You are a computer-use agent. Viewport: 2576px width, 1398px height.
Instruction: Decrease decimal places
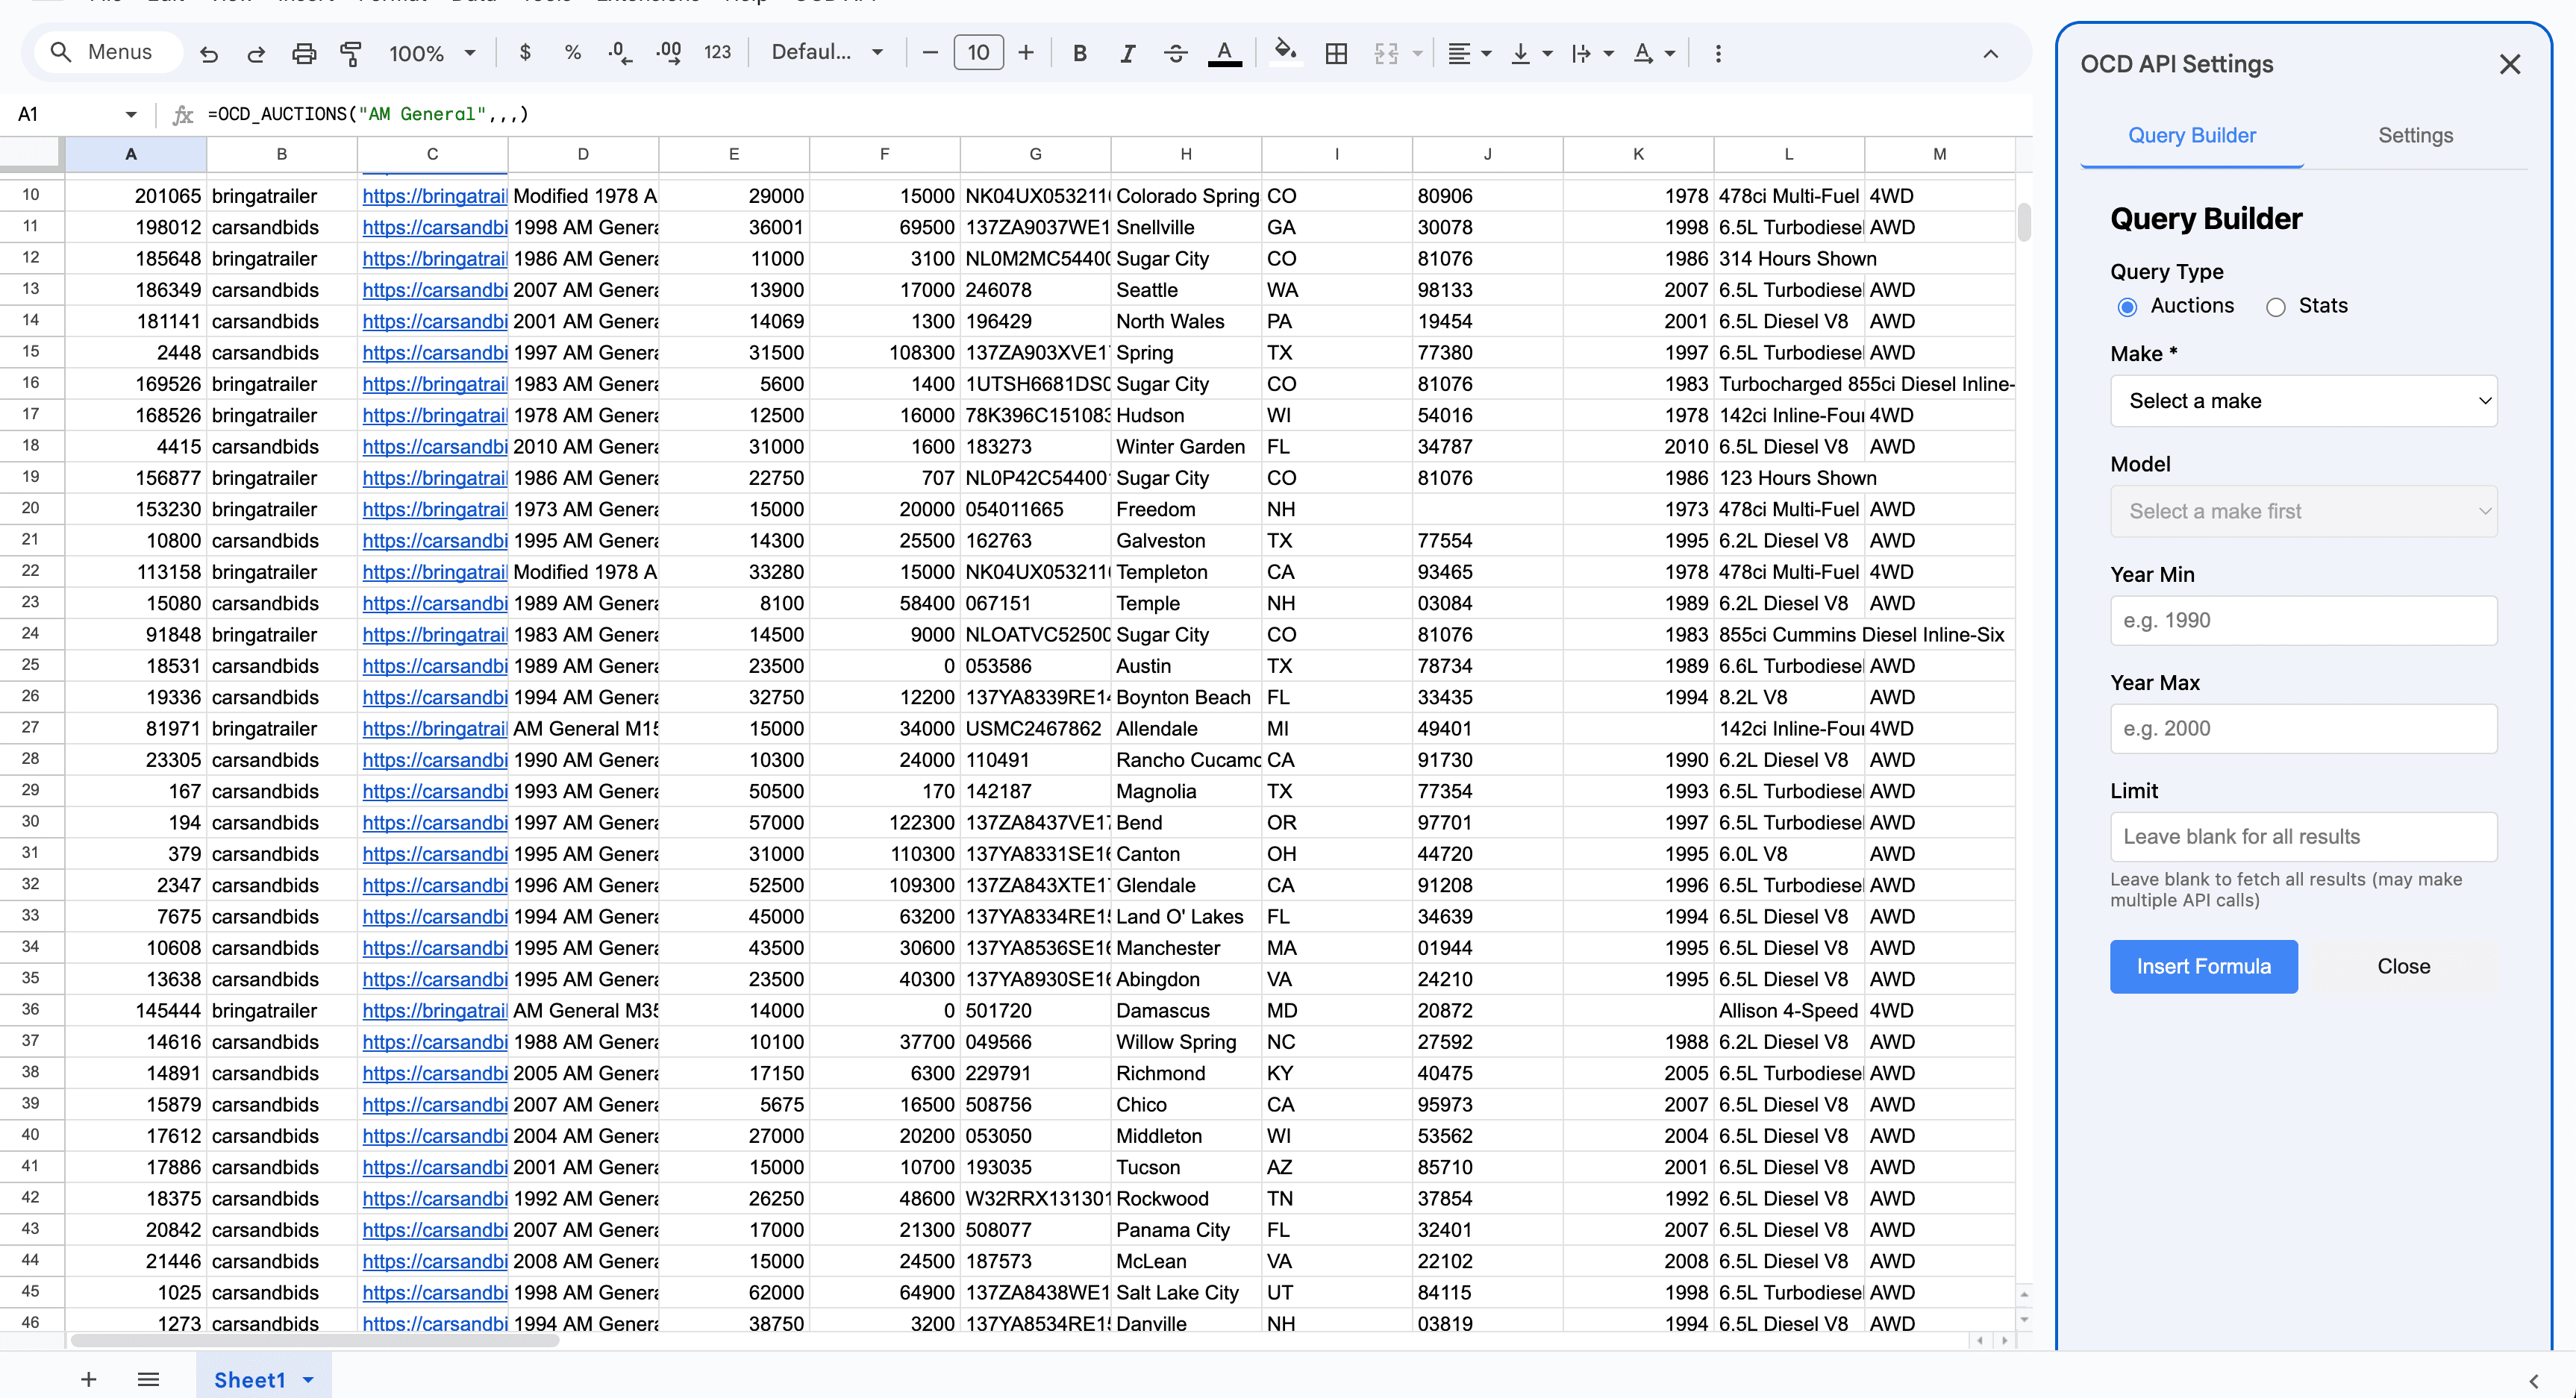(x=619, y=53)
